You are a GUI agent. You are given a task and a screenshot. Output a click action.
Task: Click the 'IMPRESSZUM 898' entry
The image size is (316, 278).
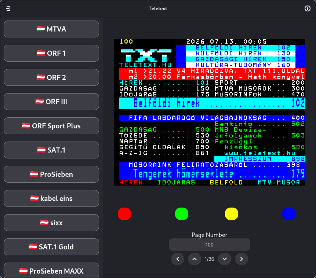pyautogui.click(x=259, y=159)
